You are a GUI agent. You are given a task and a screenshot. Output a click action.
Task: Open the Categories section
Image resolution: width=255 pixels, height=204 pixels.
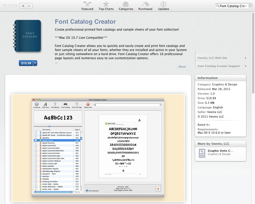[126, 6]
